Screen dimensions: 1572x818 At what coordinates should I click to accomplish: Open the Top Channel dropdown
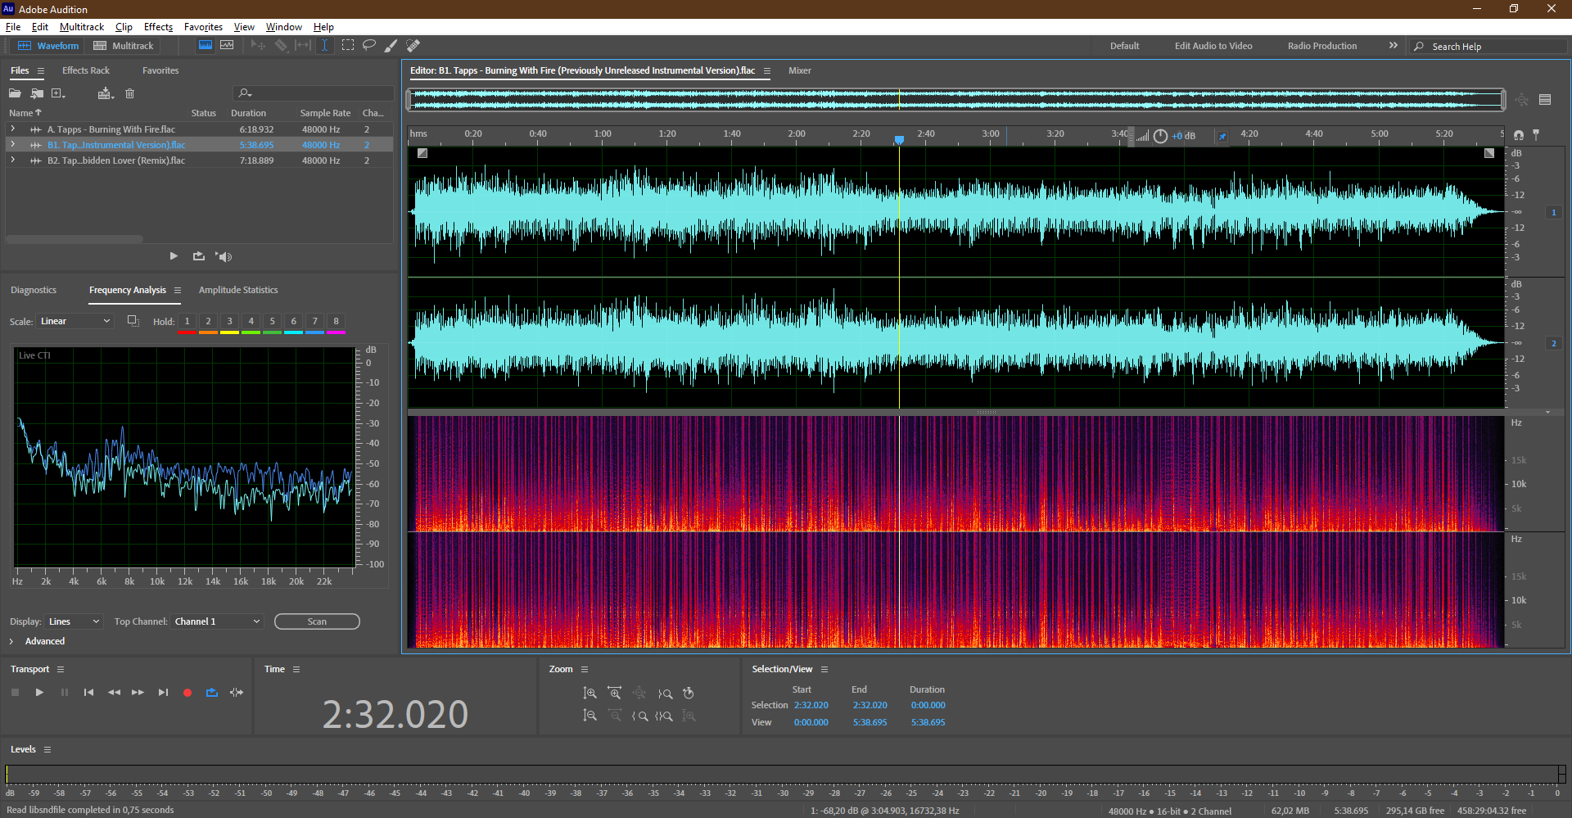pos(217,621)
